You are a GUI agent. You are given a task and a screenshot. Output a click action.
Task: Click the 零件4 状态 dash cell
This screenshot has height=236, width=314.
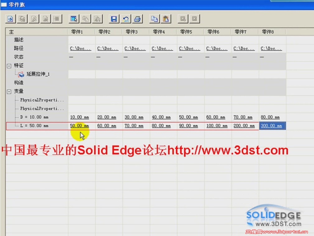point(163,57)
